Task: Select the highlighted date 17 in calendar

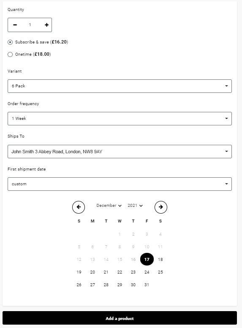Action: pyautogui.click(x=147, y=259)
